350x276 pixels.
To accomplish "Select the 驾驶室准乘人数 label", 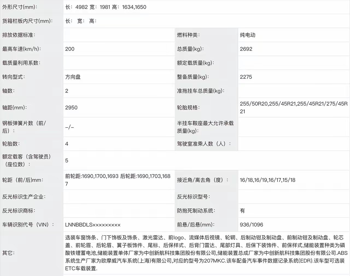I will 204,144.
